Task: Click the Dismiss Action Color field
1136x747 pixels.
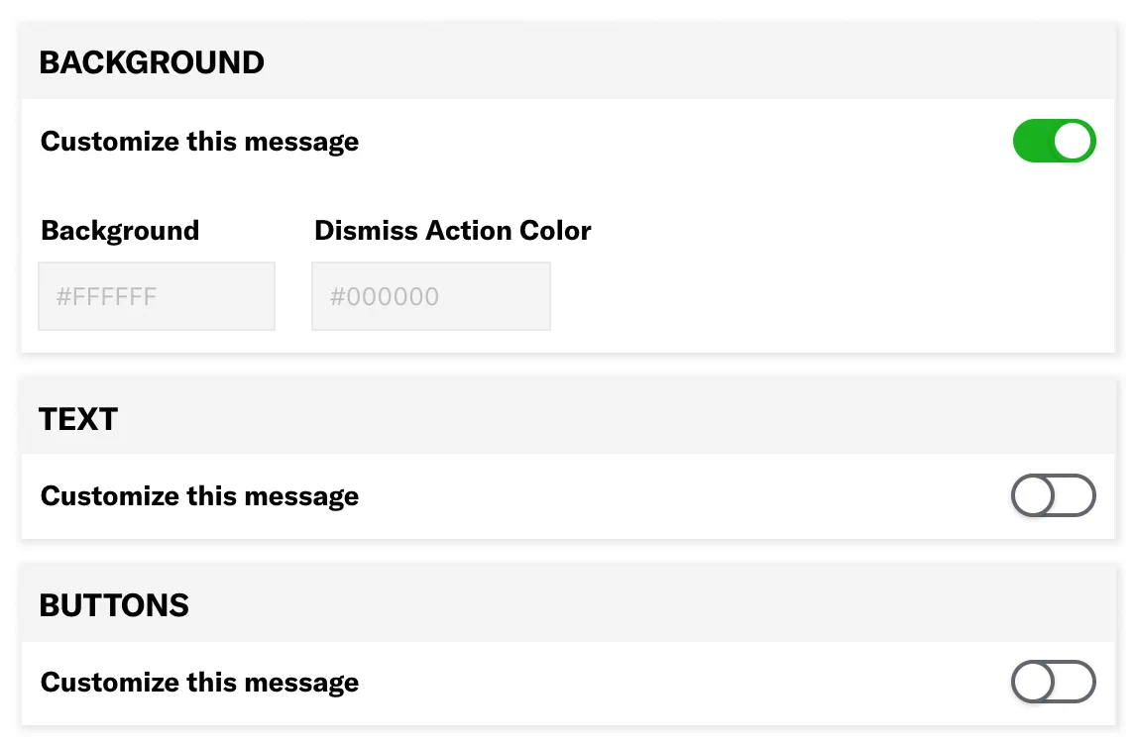Action: coord(430,295)
